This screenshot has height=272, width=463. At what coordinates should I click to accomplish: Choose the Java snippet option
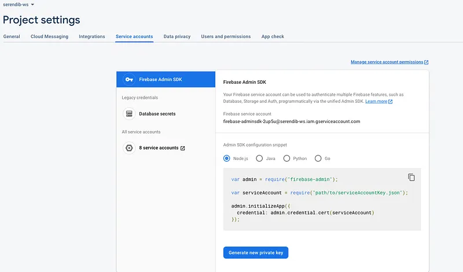click(x=259, y=159)
